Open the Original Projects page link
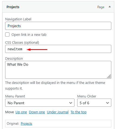Screen dimensions: 117x129 27,124
